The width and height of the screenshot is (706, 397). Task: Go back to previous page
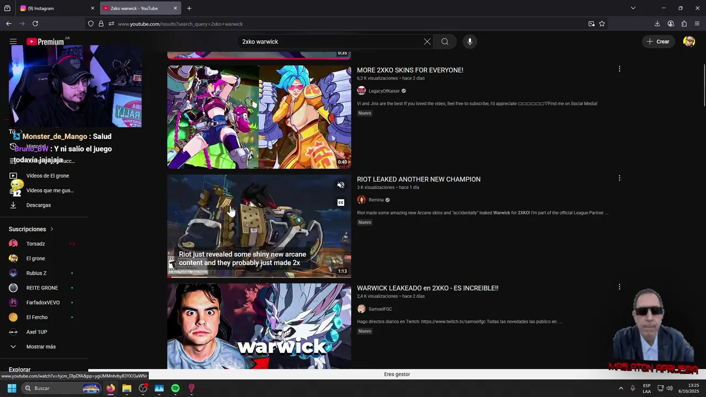[x=9, y=24]
